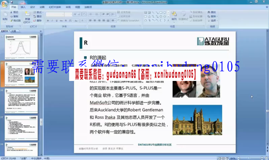Save using the quick access toolbar icon
Viewport: 269px width, 160px height.
tap(12, 2)
